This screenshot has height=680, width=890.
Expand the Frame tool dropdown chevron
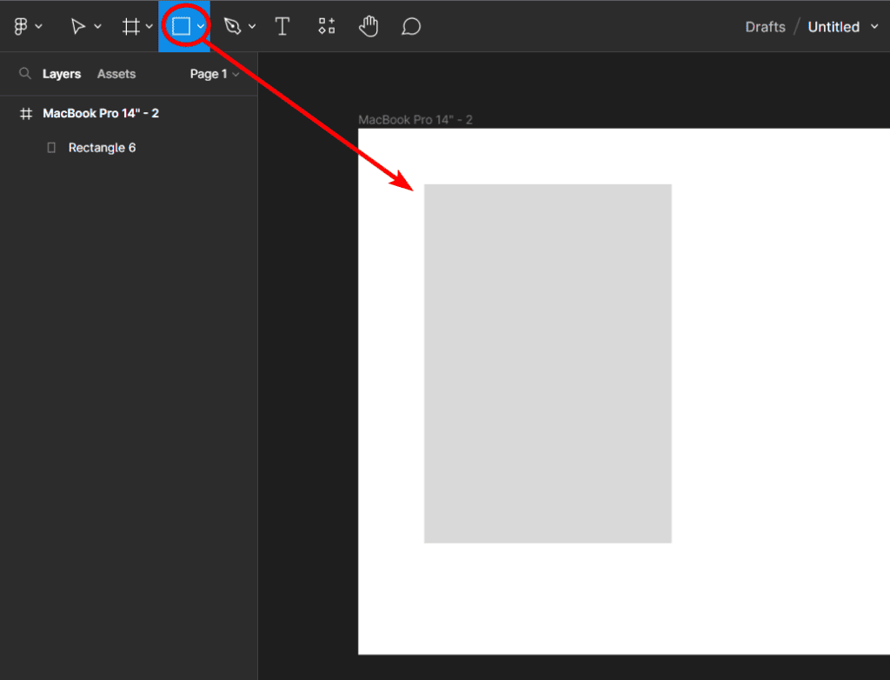point(149,27)
